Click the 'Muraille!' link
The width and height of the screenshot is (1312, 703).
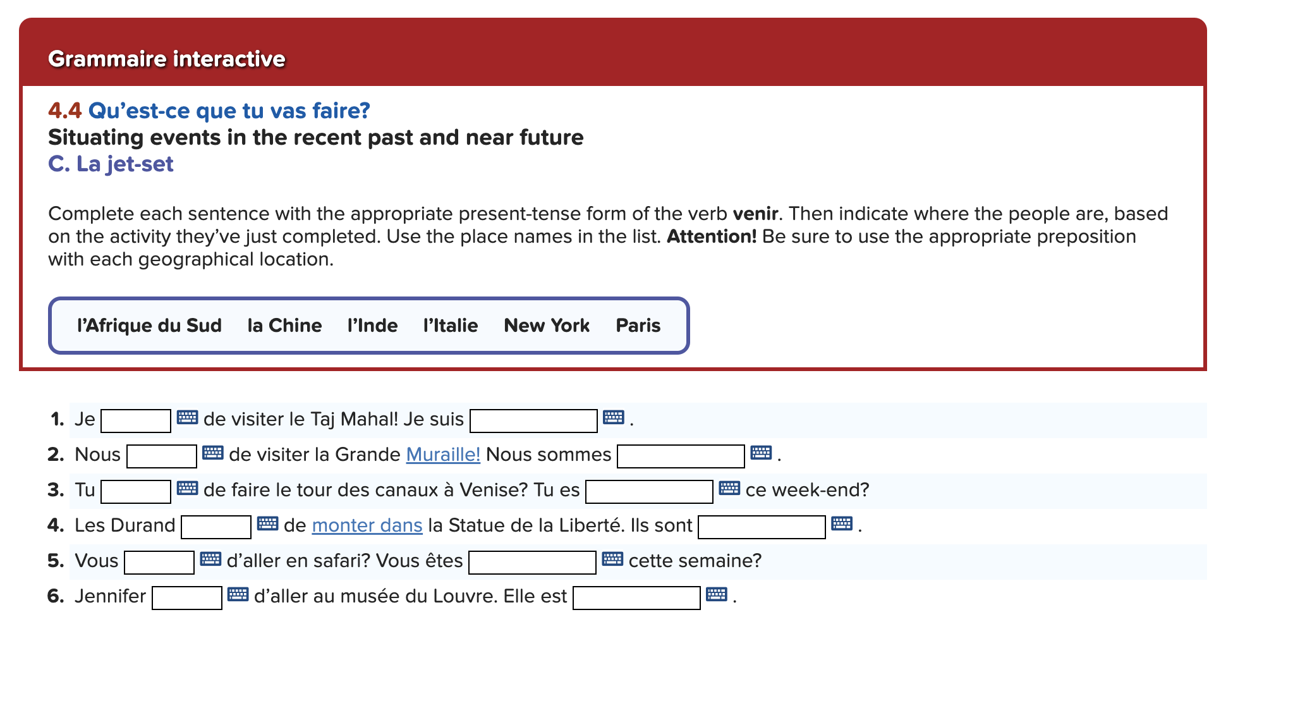pos(443,455)
